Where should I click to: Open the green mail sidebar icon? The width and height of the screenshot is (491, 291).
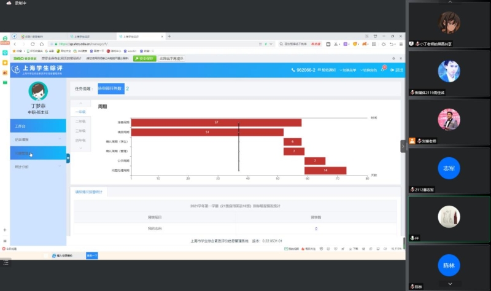pyautogui.click(x=5, y=82)
